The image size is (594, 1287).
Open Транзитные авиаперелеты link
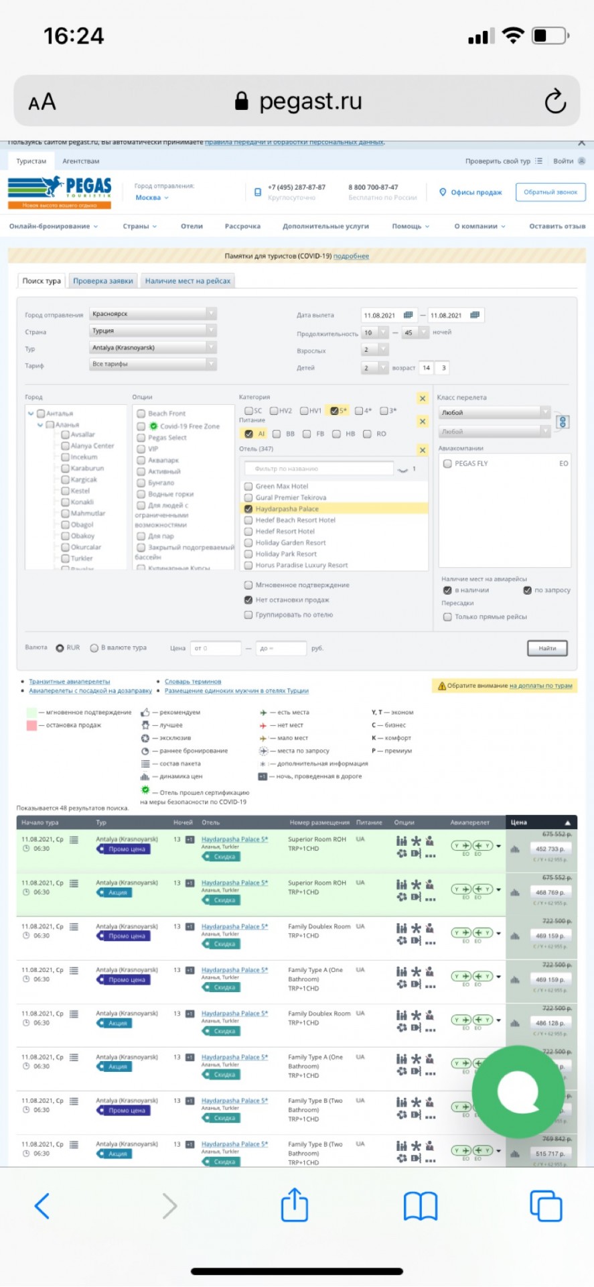pos(70,682)
